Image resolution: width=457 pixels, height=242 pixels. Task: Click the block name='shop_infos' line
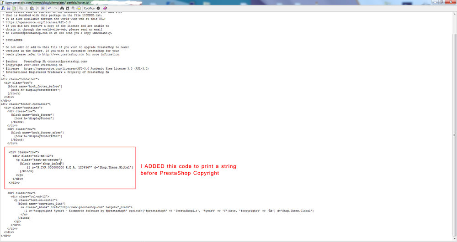(x=42, y=164)
